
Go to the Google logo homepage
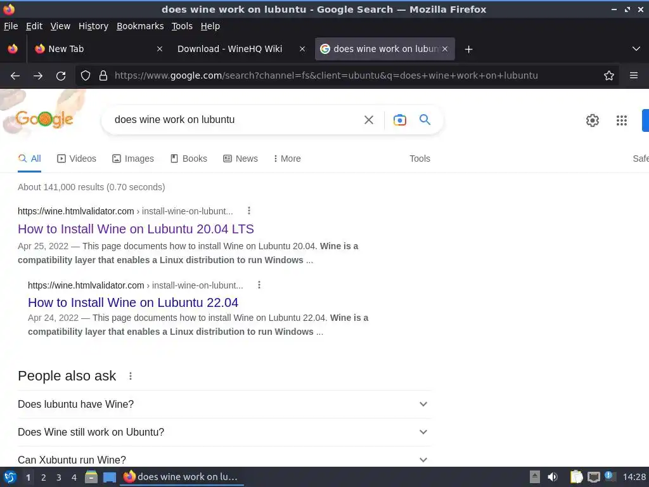pos(44,119)
